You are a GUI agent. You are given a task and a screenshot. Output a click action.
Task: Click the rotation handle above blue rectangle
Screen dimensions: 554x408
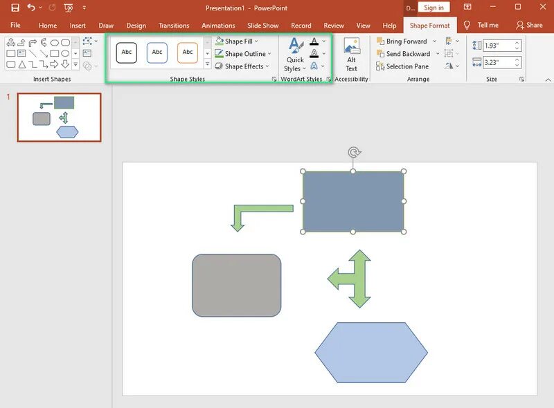pos(354,152)
